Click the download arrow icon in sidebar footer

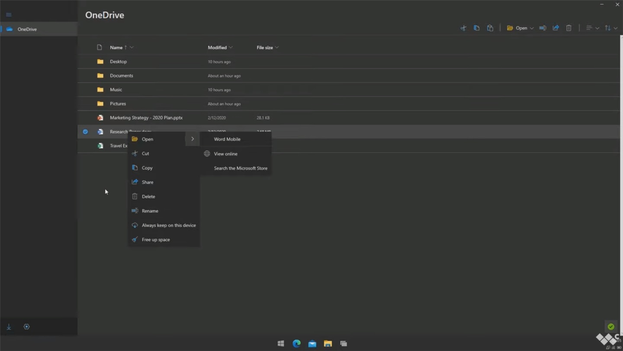click(9, 327)
